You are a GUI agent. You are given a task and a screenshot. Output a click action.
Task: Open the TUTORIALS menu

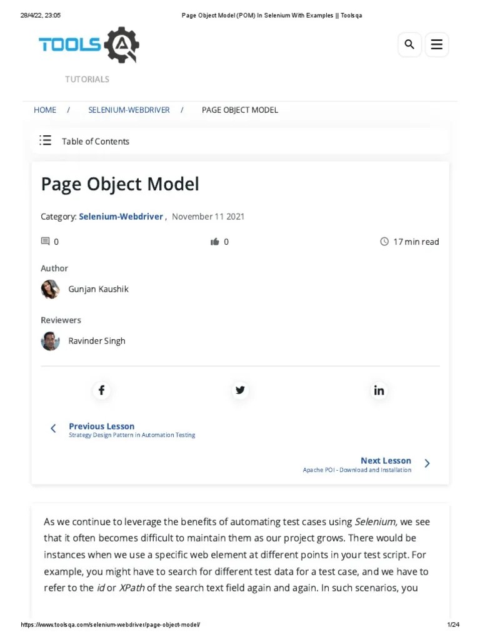[x=87, y=79]
